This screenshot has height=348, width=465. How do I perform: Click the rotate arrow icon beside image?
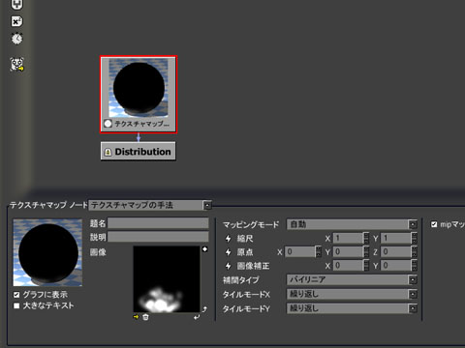(204, 309)
